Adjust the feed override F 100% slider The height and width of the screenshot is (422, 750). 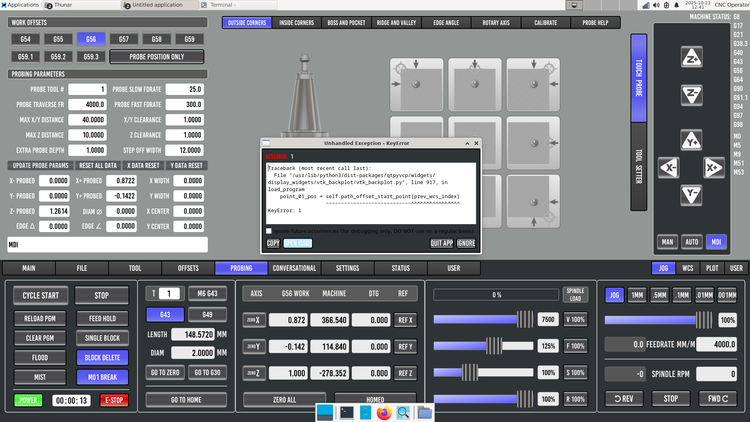pos(494,346)
